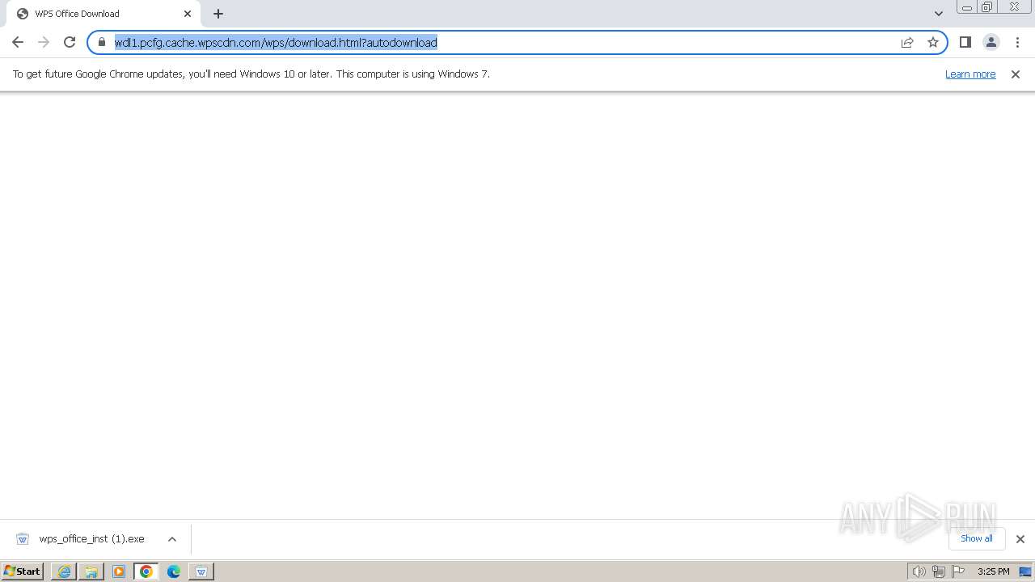Click the 3:25 PM system clock
The image size is (1035, 582).
point(993,571)
